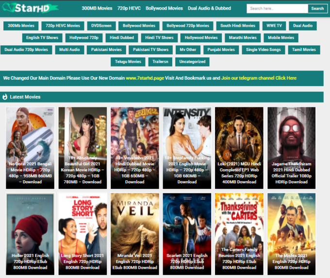This screenshot has width=330, height=278.
Task: Open No Dorai 2021 Bengali Movie poster
Action: pyautogui.click(x=30, y=148)
